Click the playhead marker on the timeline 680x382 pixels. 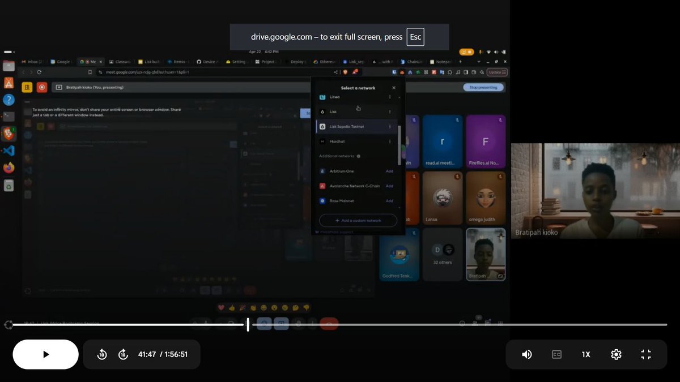tap(248, 325)
